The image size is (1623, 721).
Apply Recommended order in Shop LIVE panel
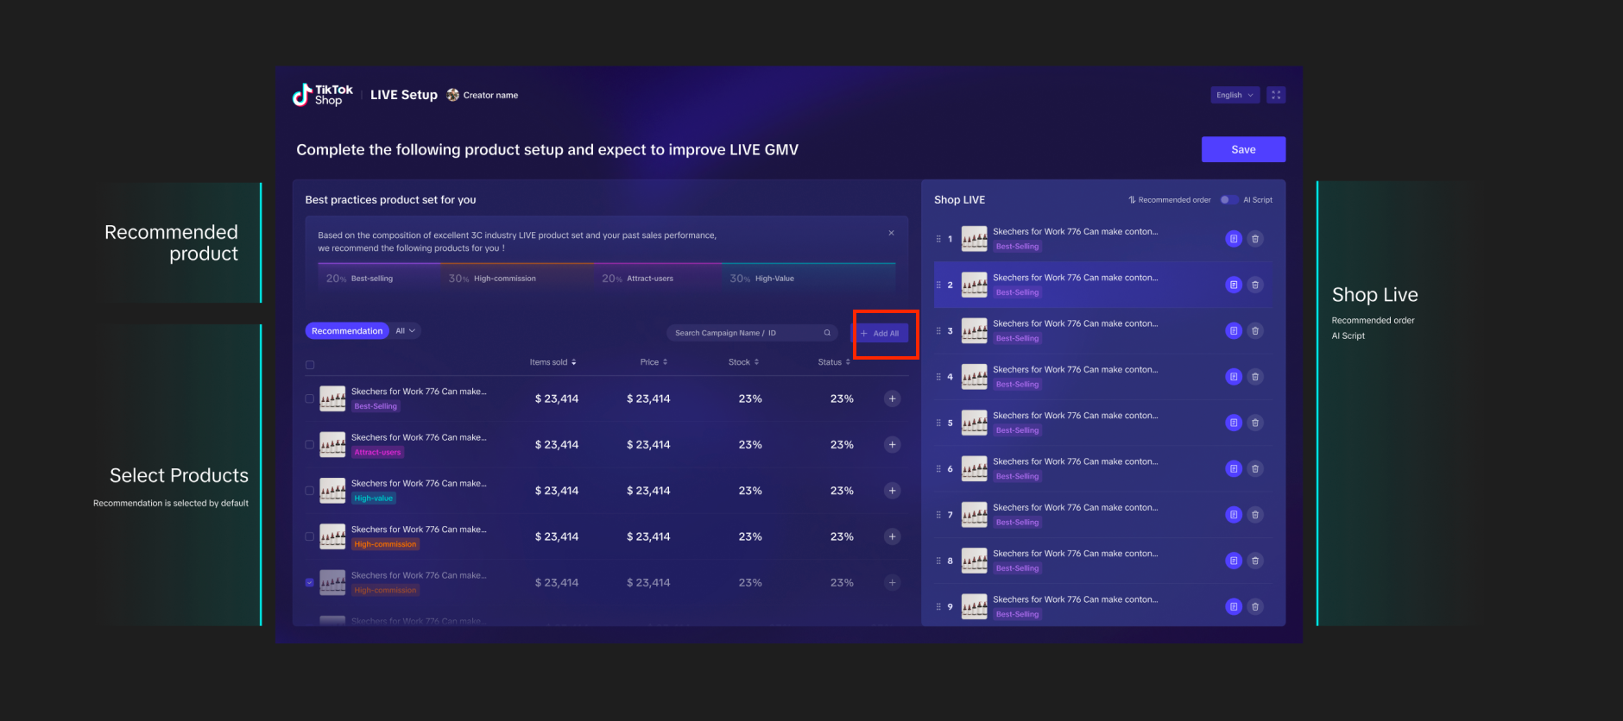click(x=1170, y=200)
